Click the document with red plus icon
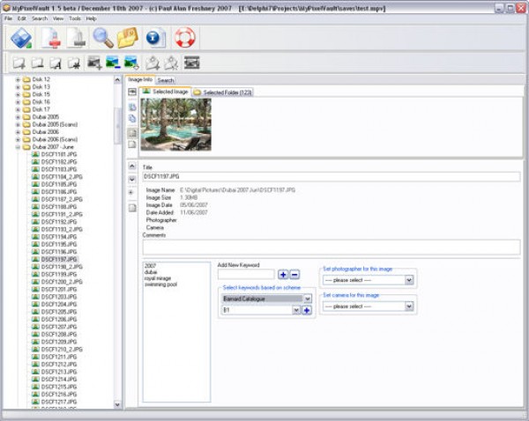 (x=52, y=38)
